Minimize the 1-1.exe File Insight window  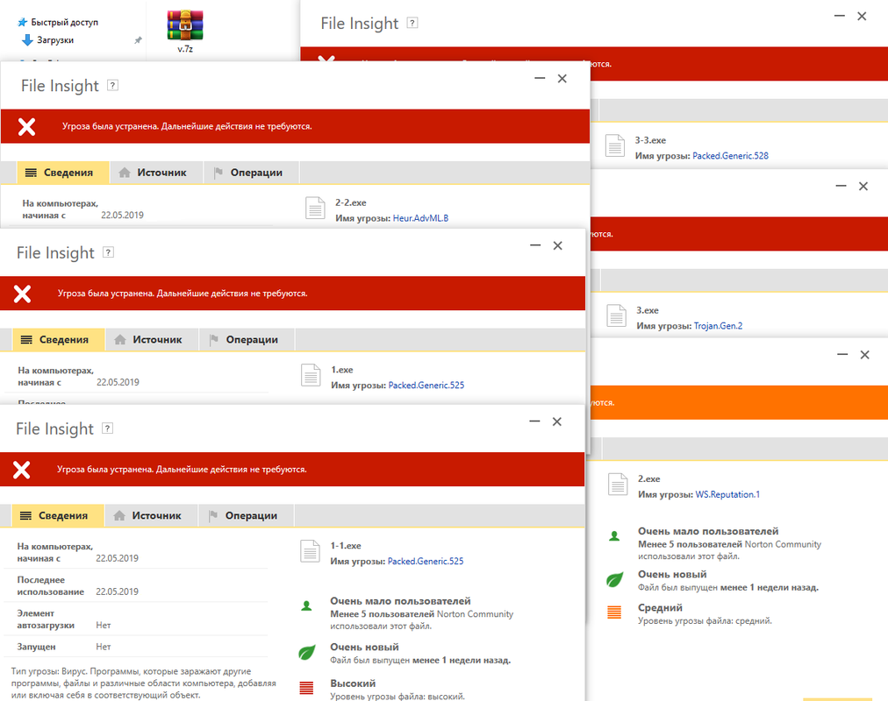click(x=534, y=421)
